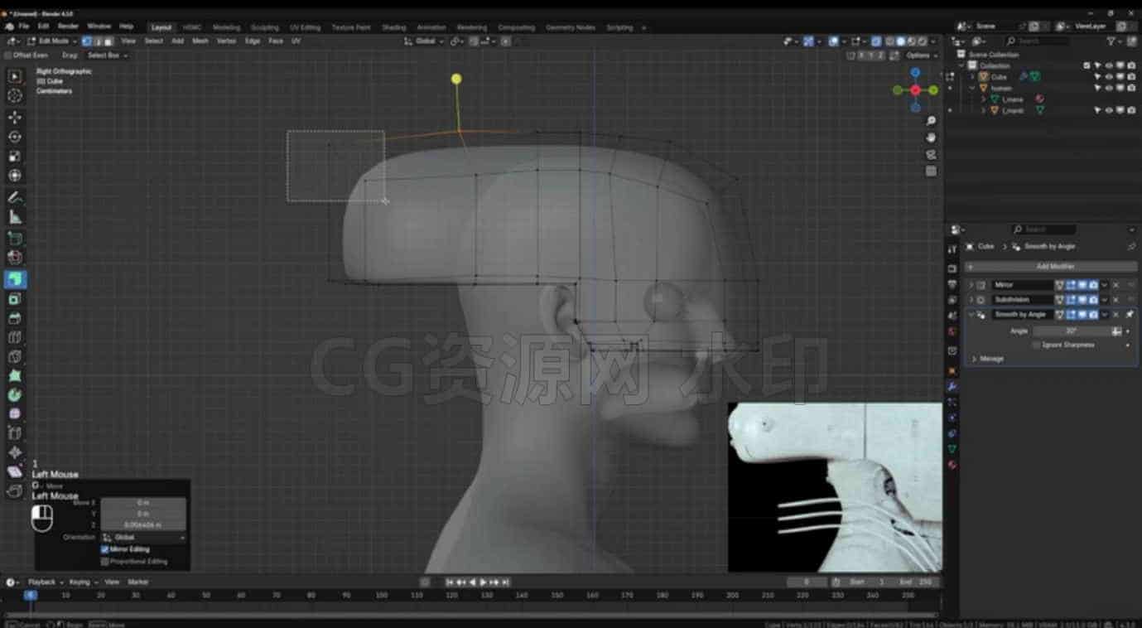The width and height of the screenshot is (1142, 628).
Task: Click the pan hand viewport icon
Action: point(931,138)
